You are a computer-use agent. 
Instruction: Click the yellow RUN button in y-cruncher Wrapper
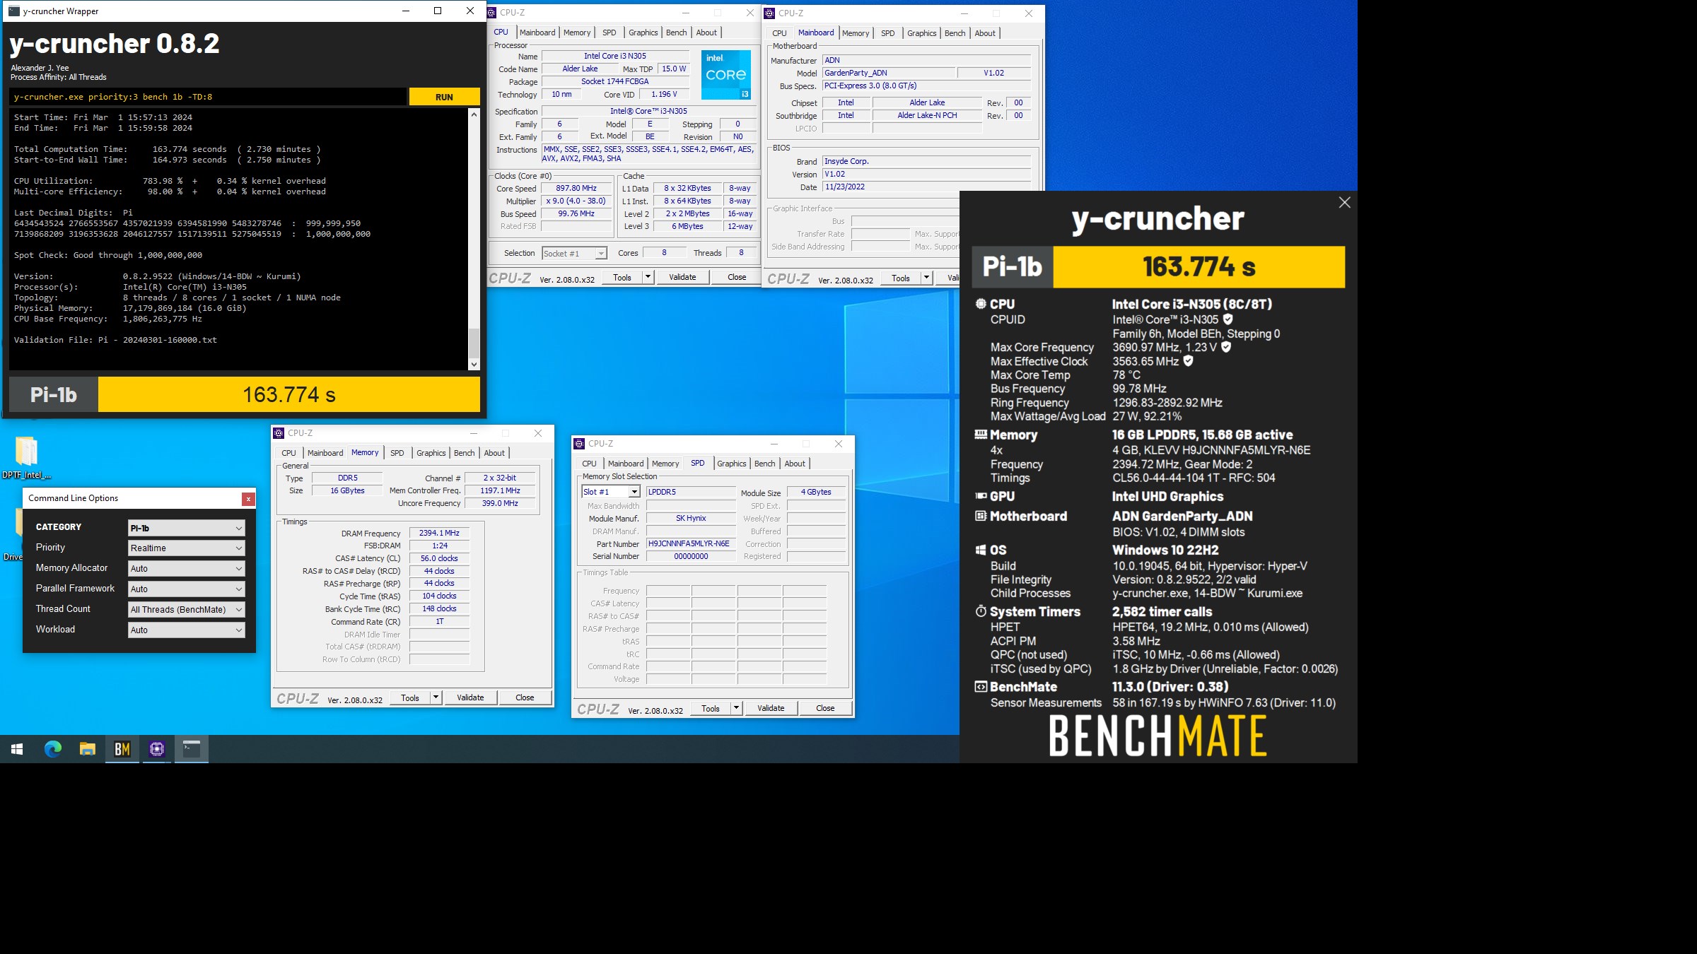[x=444, y=97]
